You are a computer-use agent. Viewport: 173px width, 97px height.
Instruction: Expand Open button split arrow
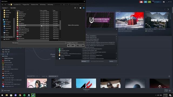pyautogui.click(x=74, y=46)
